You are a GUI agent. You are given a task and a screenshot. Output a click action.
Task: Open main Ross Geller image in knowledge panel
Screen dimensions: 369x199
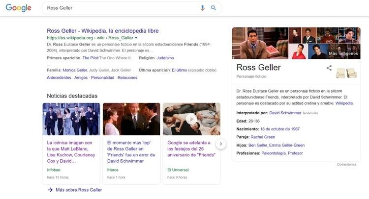[260, 43]
